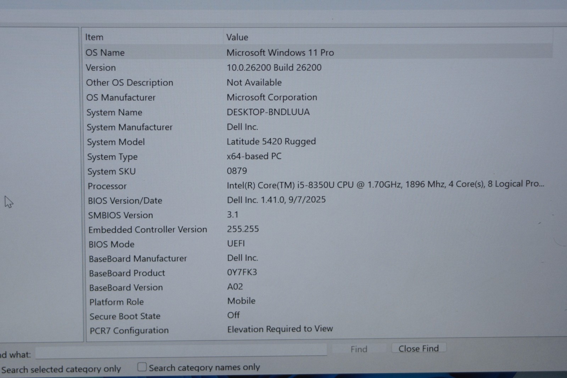
Task: Click the Not Available value
Action: point(254,82)
